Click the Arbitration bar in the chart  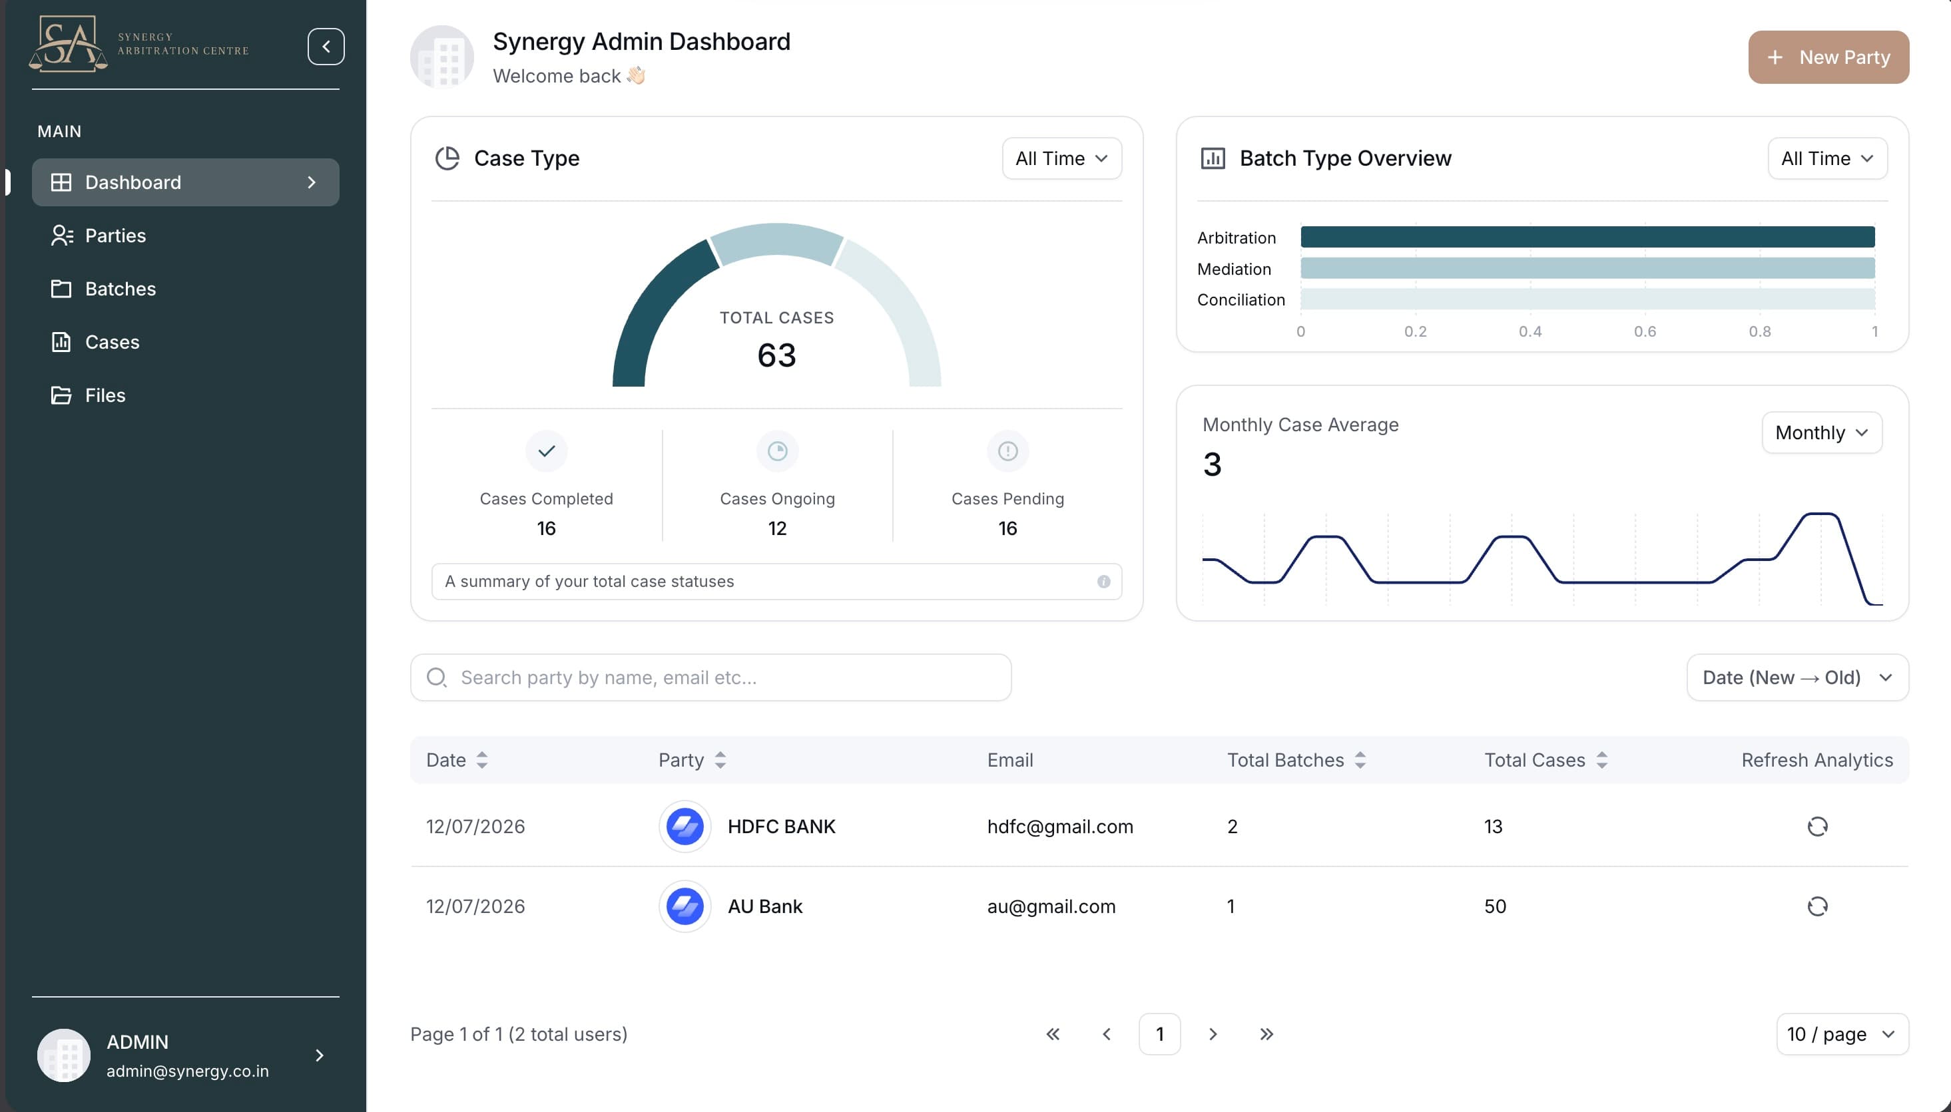(x=1587, y=238)
